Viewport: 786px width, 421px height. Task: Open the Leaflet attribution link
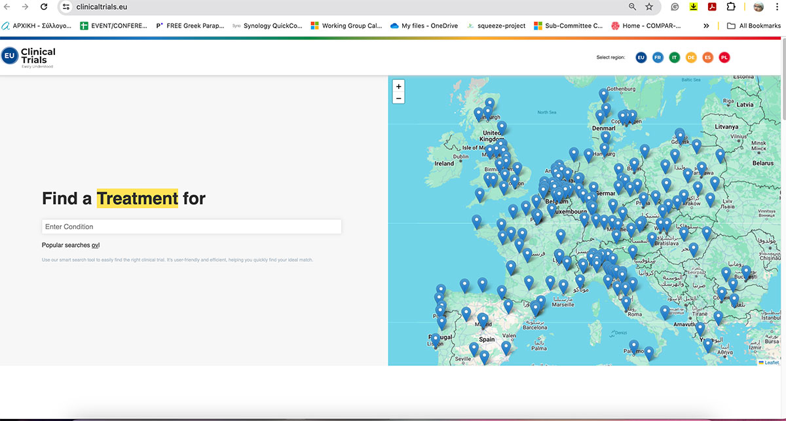771,363
